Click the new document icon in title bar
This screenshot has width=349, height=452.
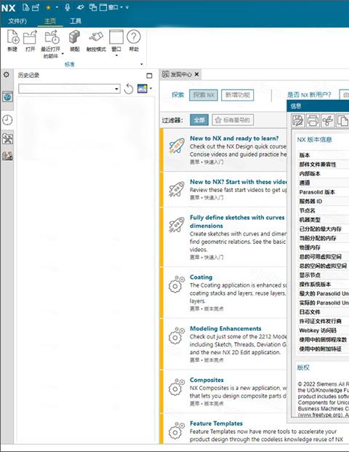25,7
